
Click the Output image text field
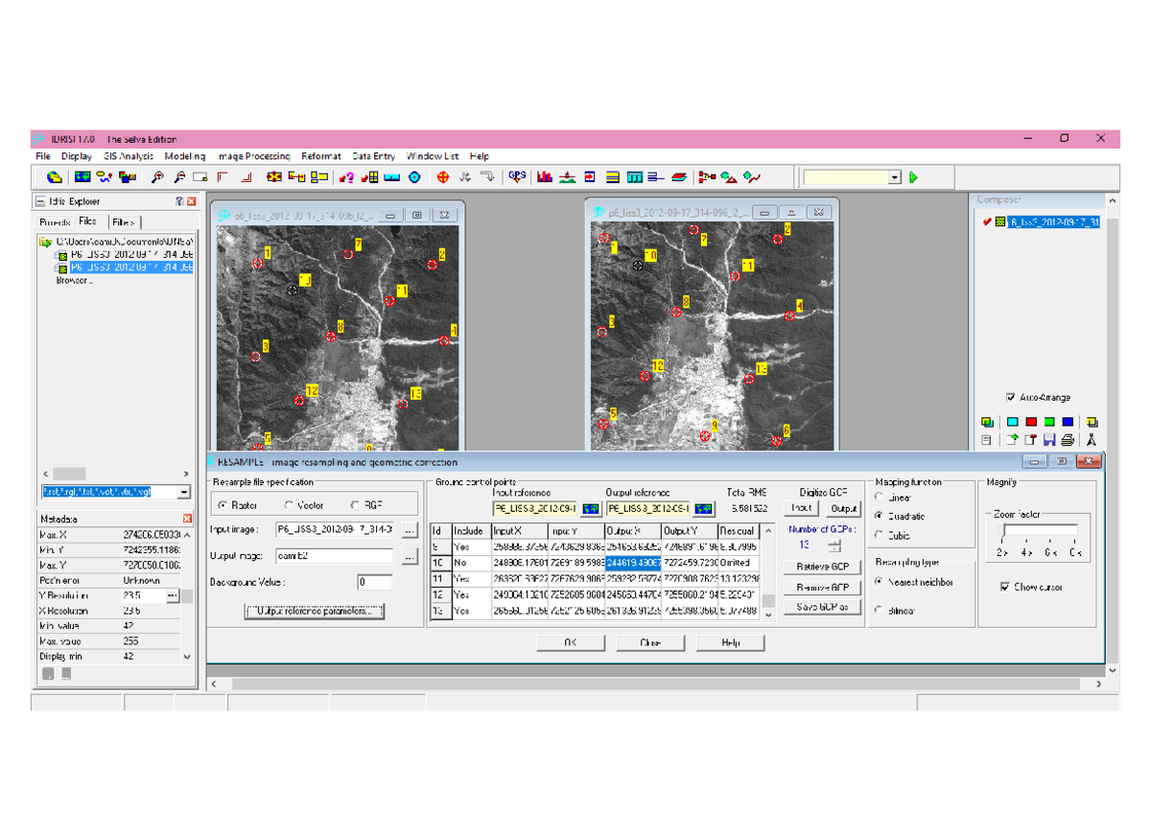tap(334, 555)
